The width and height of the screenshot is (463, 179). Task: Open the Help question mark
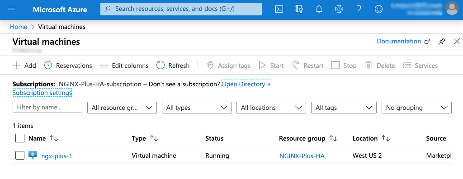(x=359, y=9)
